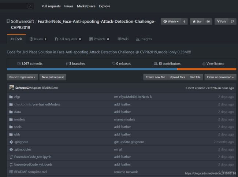Viewport: 238px width, 177px height.
Task: Click the README-template.md file icon
Action: 11,172
